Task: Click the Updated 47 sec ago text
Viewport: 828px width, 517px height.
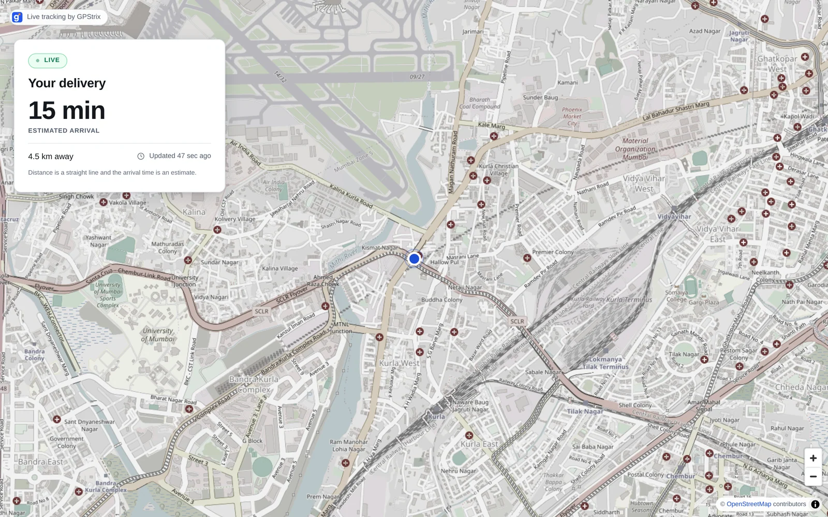Action: pyautogui.click(x=180, y=156)
